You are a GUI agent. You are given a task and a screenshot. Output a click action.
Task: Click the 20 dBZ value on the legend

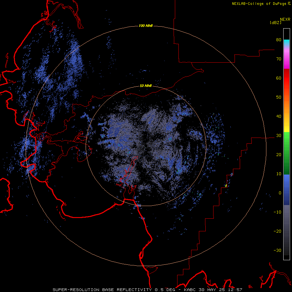coord(279,154)
